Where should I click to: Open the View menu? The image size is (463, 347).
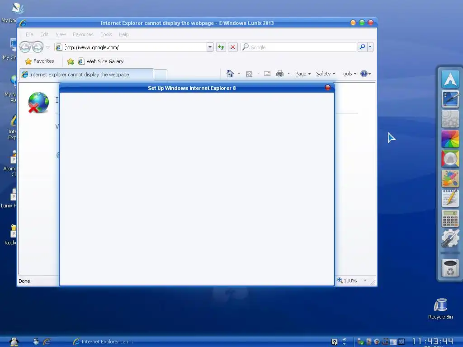tap(61, 34)
